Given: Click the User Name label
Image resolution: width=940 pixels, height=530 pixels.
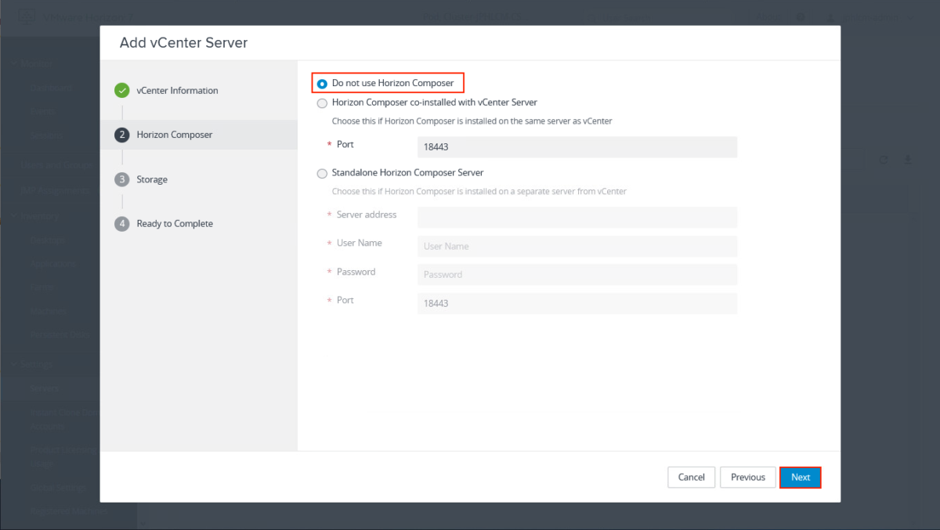Looking at the screenshot, I should coord(360,243).
